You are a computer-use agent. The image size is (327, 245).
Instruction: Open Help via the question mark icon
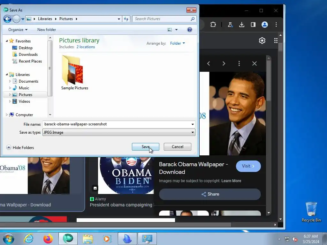pos(190,30)
